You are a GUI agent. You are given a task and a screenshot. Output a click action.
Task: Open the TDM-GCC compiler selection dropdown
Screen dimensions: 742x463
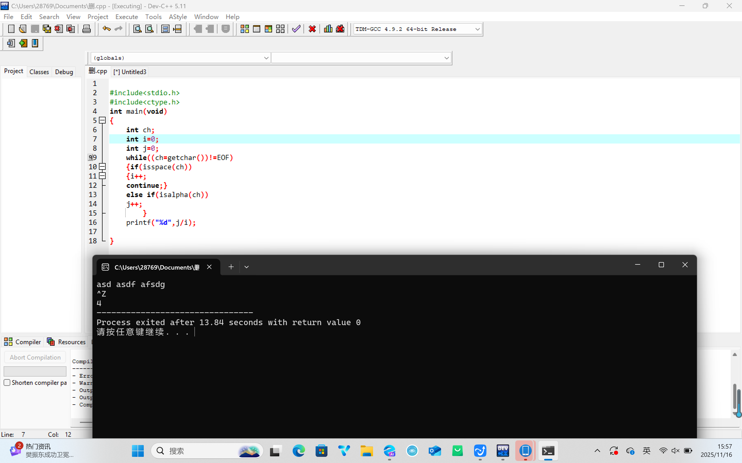coord(477,29)
